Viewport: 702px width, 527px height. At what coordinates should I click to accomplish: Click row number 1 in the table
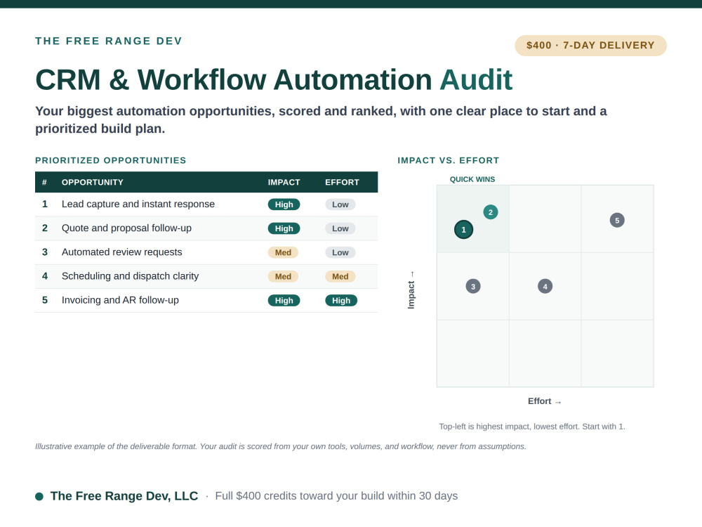[x=45, y=204]
